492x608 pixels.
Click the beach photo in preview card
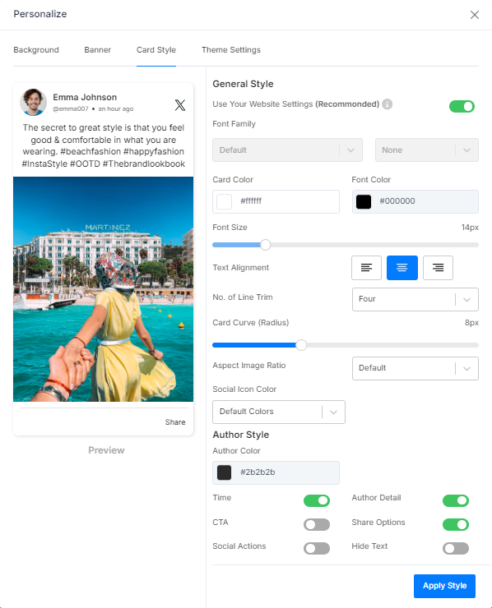click(104, 289)
